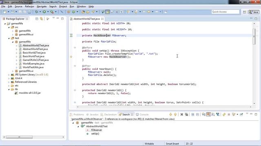This screenshot has width=261, height=146.
Task: Click the Open Type toolbar icon
Action: click(x=83, y=12)
